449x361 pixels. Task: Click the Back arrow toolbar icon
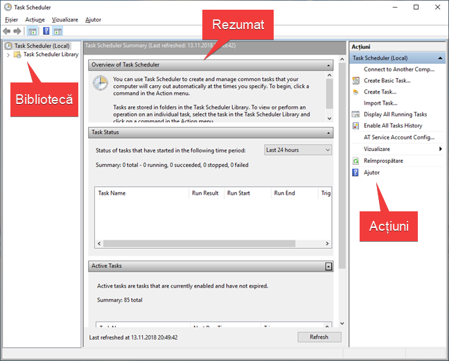(x=7, y=31)
